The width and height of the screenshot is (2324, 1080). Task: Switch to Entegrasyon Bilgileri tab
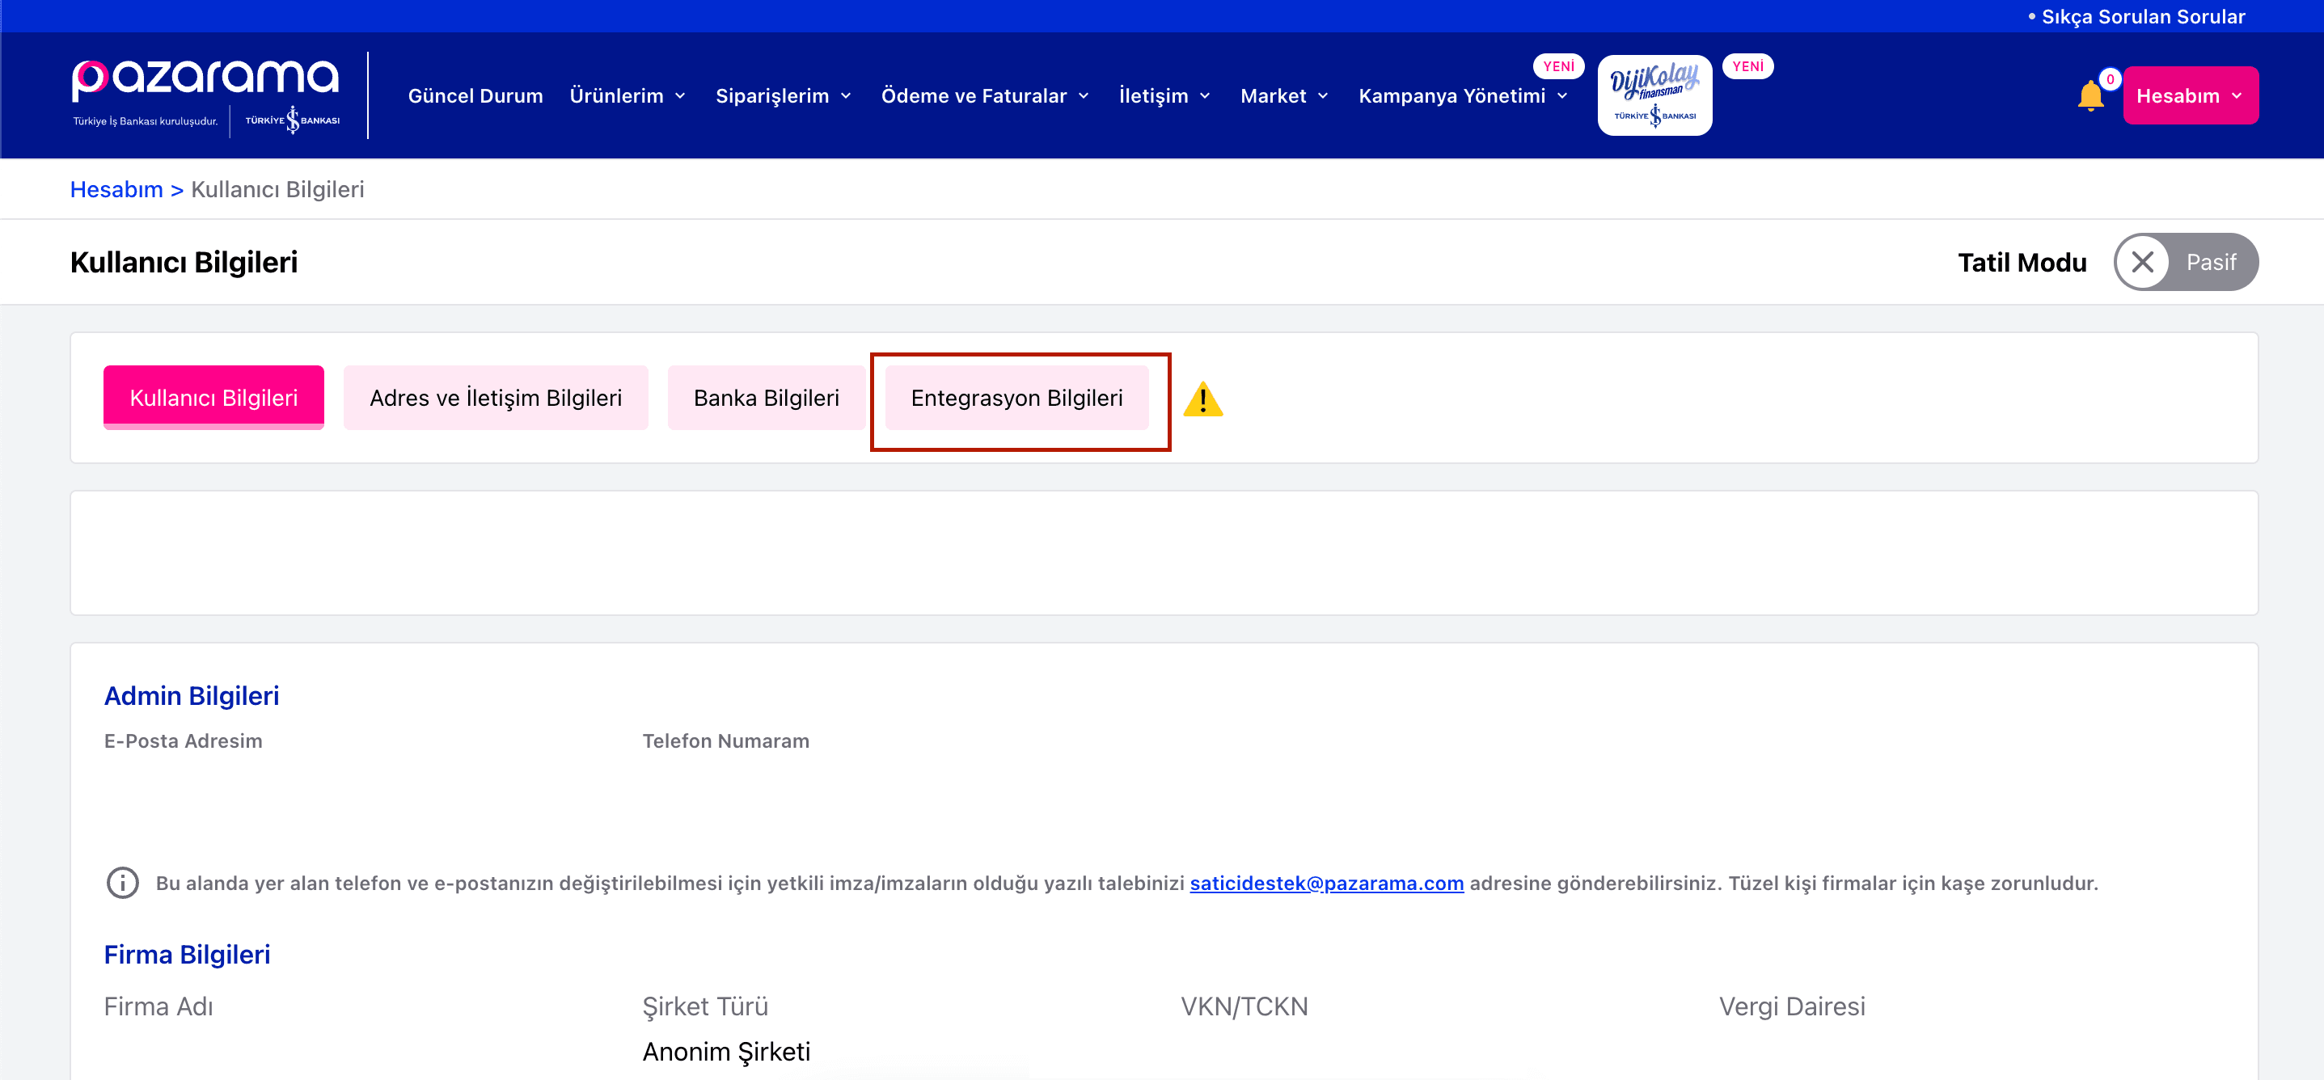pos(1016,398)
